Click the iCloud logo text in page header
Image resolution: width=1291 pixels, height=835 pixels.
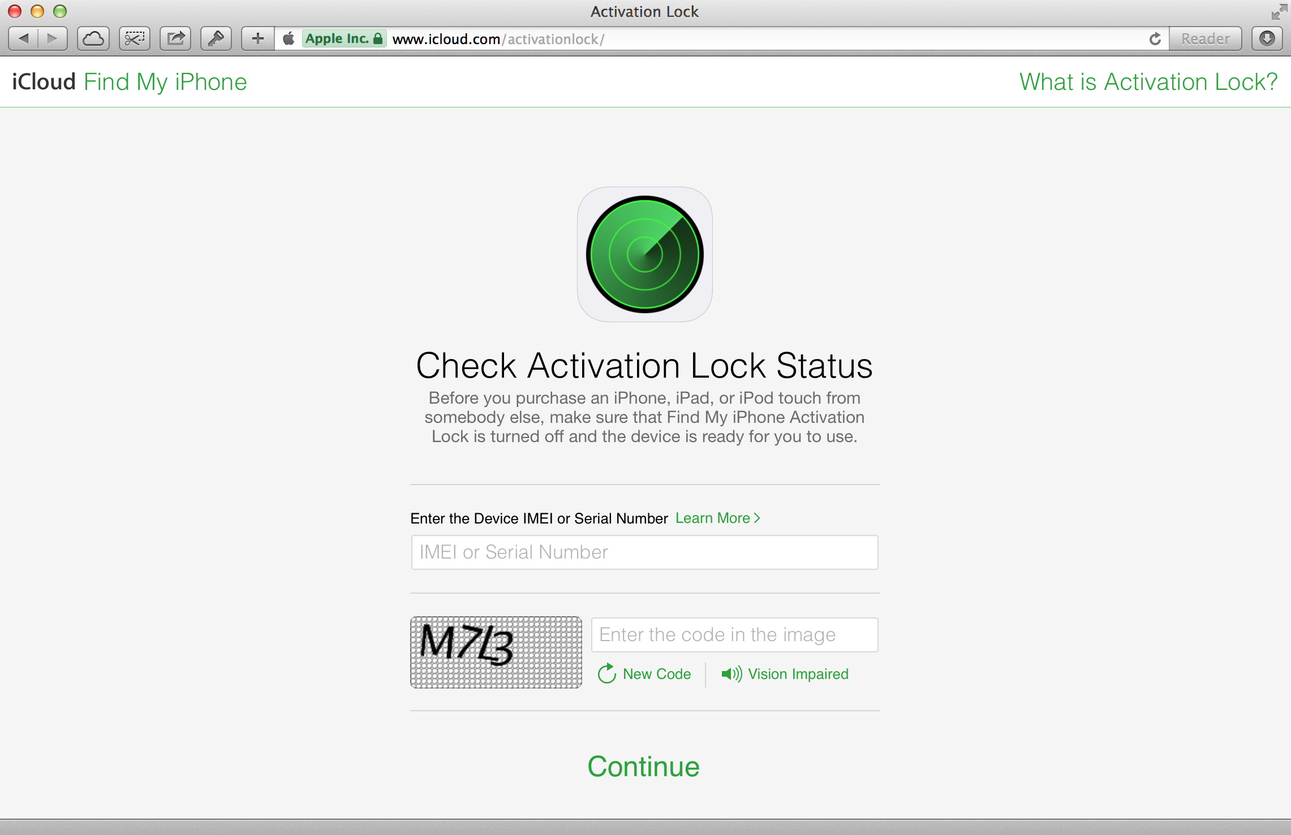(x=44, y=82)
